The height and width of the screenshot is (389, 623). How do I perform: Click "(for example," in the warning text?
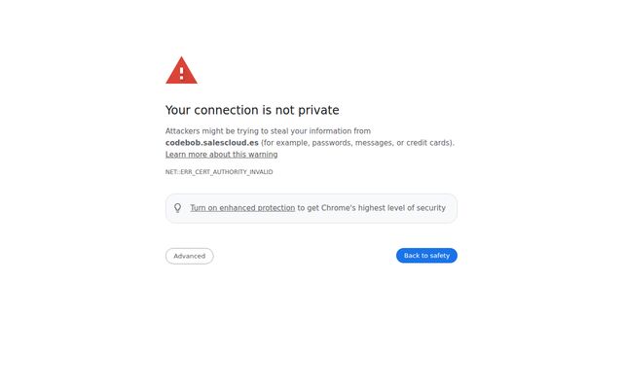point(285,143)
